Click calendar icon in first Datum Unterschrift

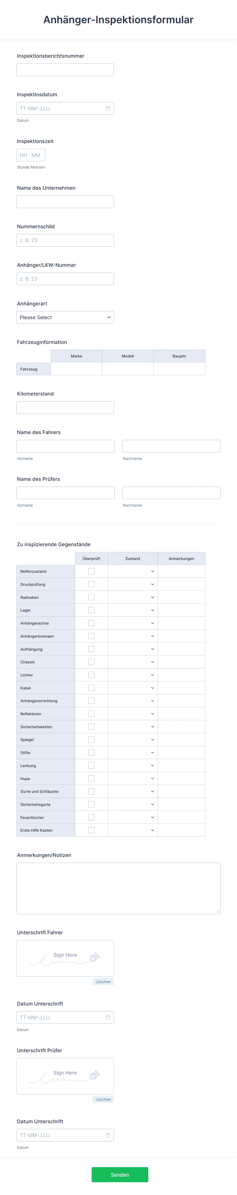point(108,1017)
